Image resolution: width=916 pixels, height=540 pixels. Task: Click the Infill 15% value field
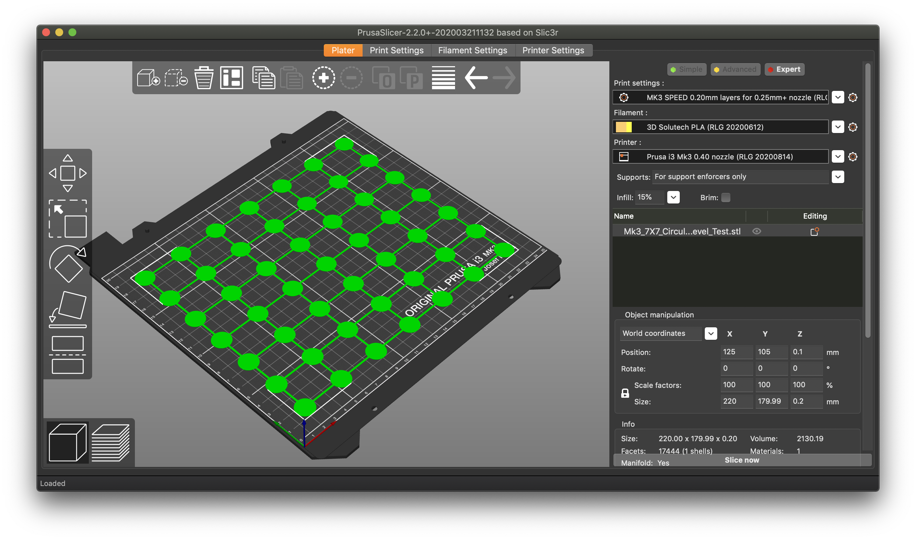point(649,197)
